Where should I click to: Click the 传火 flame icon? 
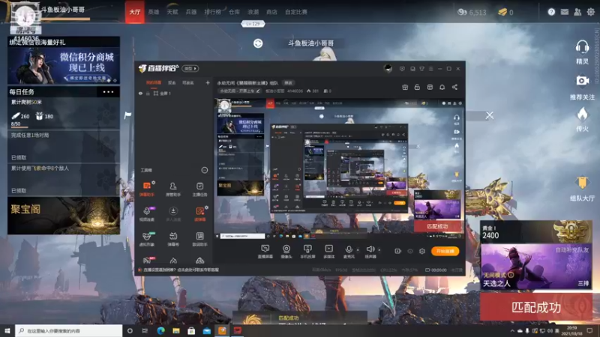click(x=582, y=119)
